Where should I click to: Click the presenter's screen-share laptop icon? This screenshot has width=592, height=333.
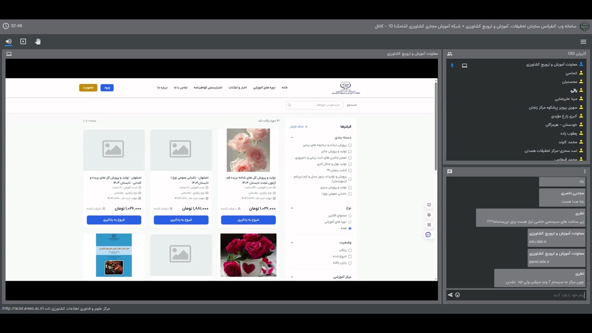point(464,65)
